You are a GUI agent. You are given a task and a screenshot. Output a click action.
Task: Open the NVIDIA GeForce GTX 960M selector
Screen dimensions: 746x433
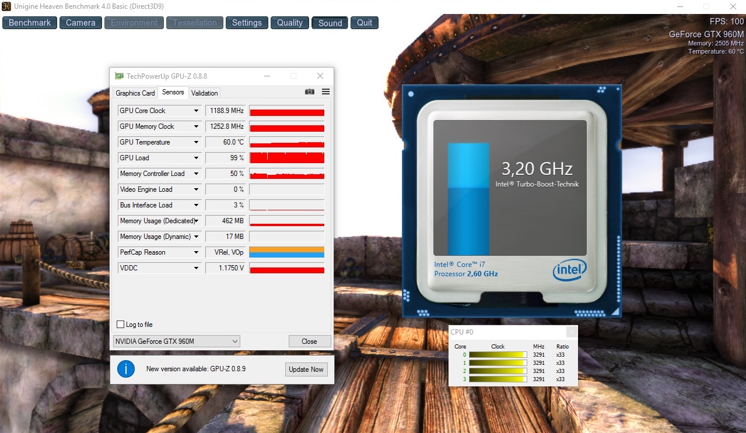point(176,342)
